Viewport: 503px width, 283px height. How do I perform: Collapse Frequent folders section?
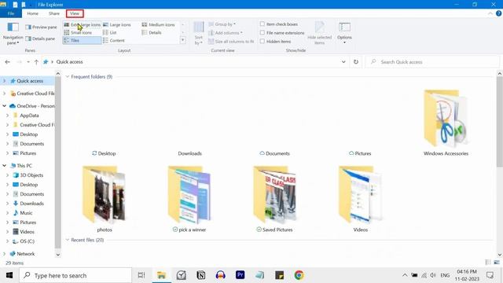pyautogui.click(x=68, y=77)
